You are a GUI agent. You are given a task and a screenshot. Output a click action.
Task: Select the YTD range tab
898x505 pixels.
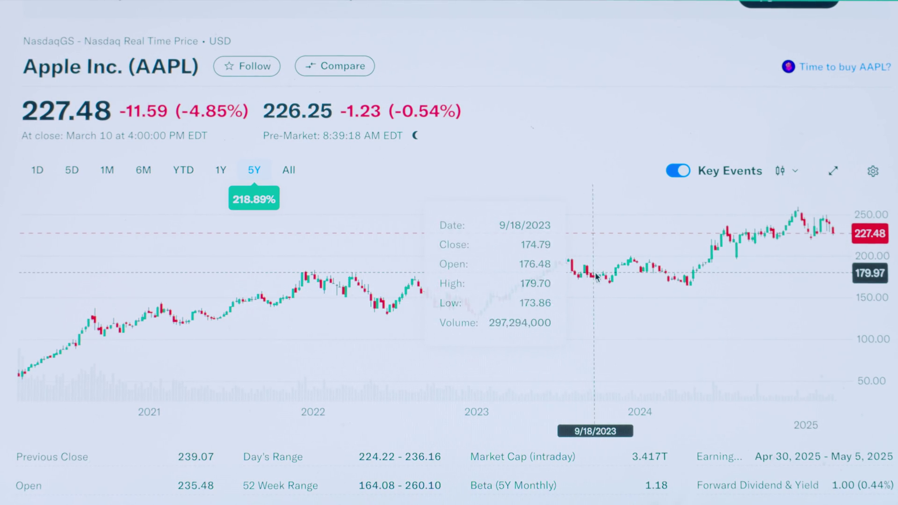tap(183, 170)
